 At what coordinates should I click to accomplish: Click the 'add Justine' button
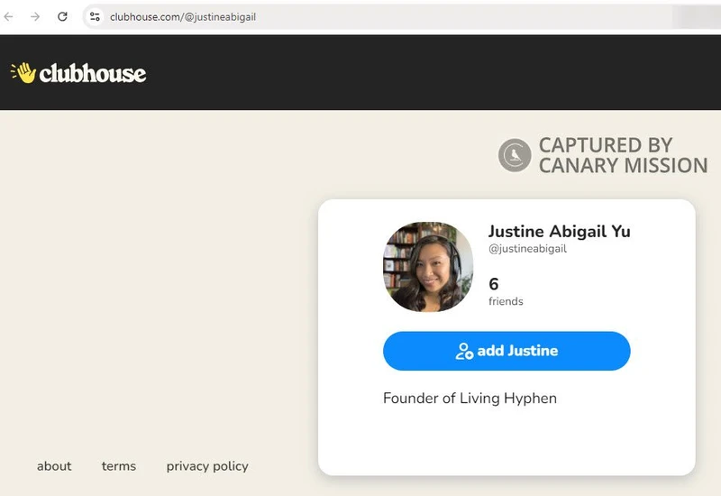(507, 351)
